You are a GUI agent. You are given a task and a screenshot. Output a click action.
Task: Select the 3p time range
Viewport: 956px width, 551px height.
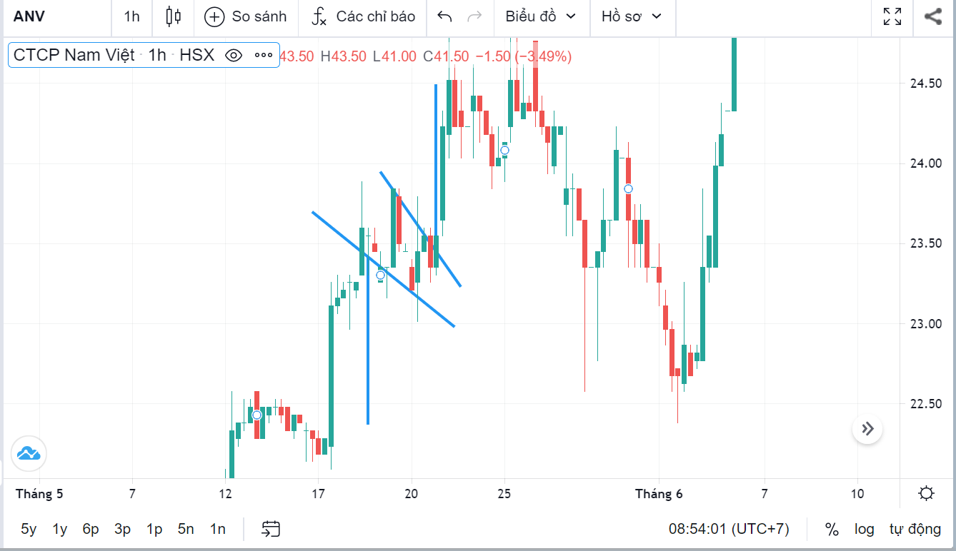[122, 529]
